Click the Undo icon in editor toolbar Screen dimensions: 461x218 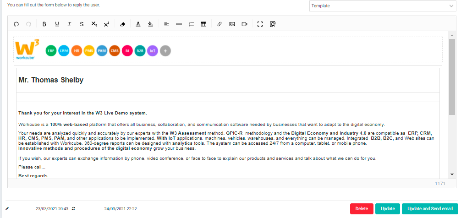pyautogui.click(x=16, y=24)
